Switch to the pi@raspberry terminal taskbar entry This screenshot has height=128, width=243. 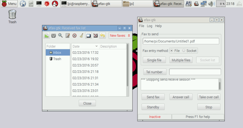[76, 4]
